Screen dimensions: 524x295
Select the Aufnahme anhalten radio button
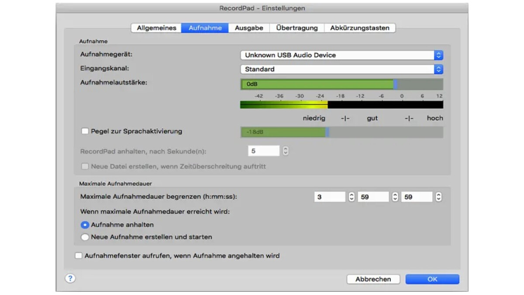pyautogui.click(x=85, y=225)
